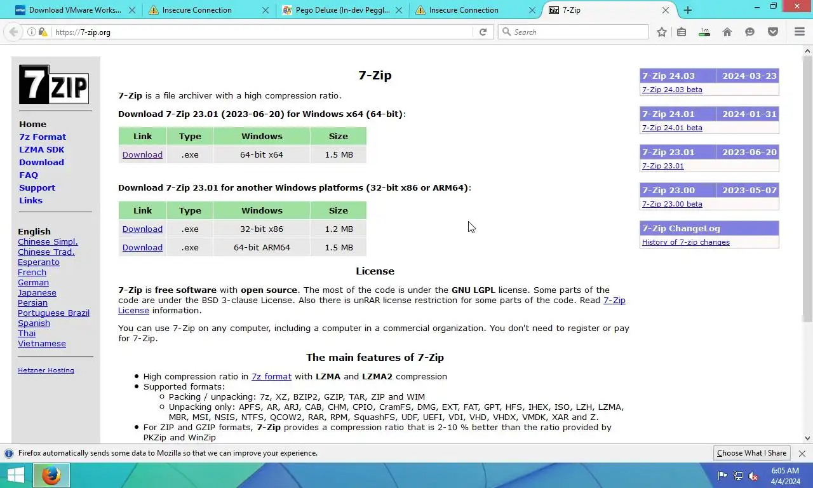This screenshot has height=488, width=813.
Task: Open the Links sidebar page
Action: [30, 200]
